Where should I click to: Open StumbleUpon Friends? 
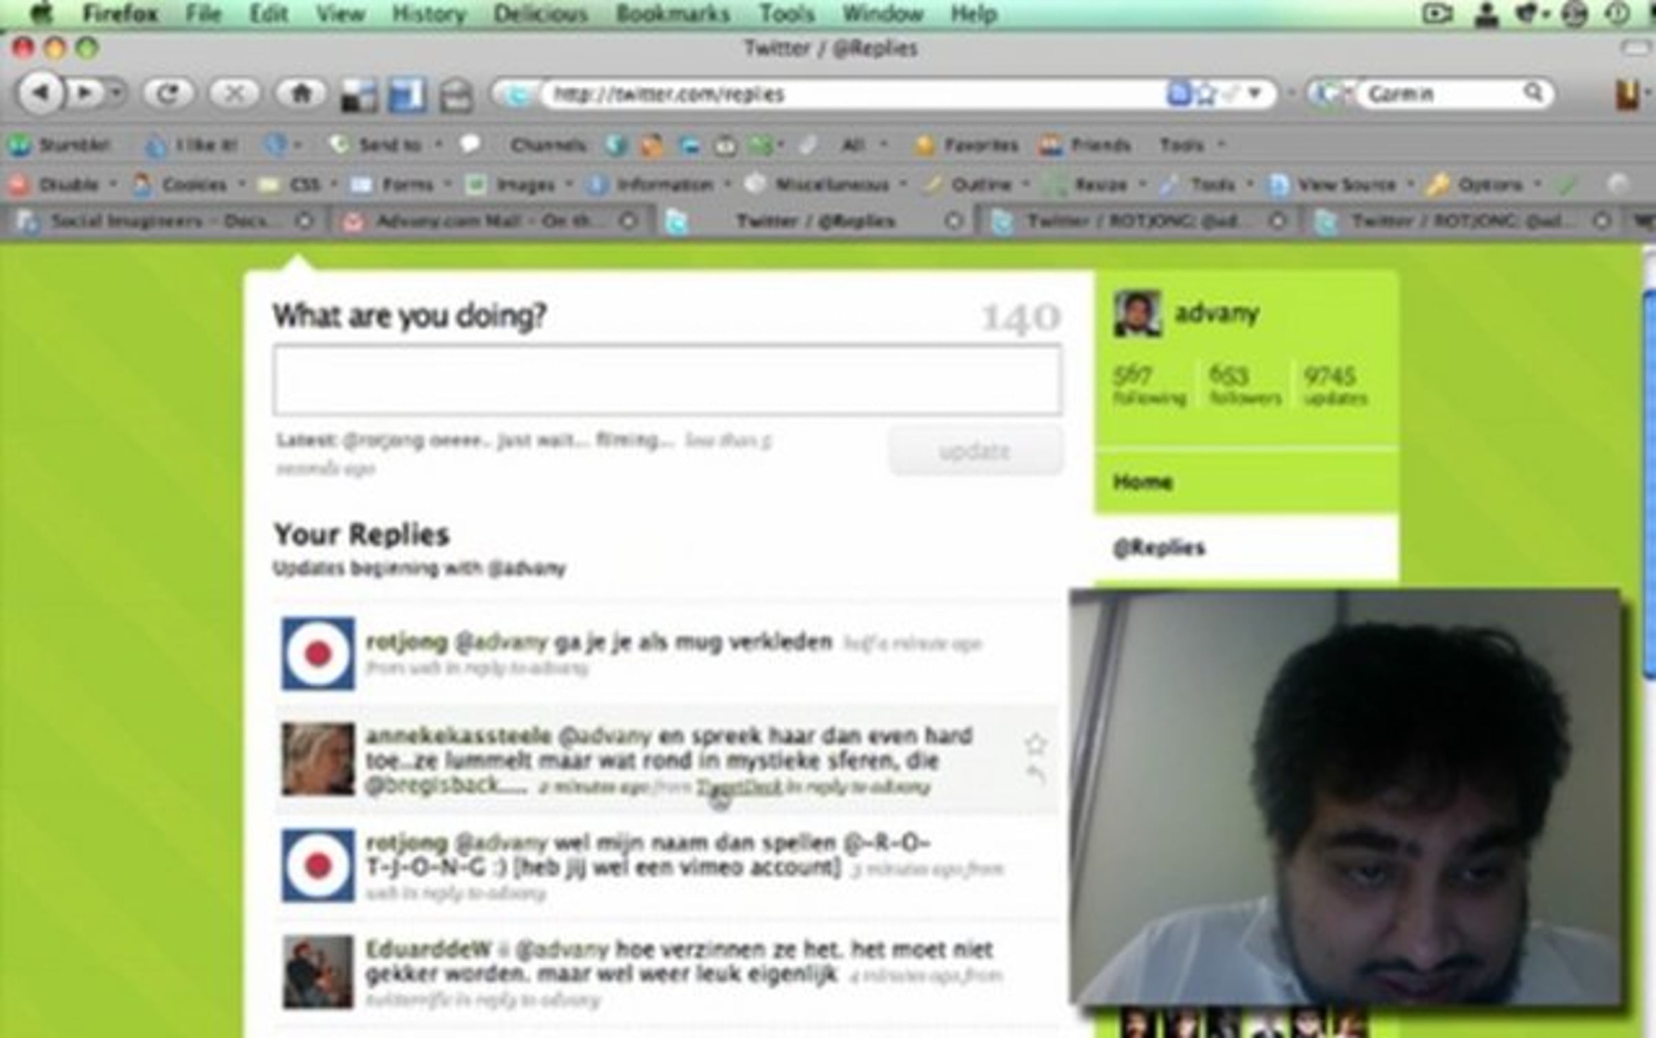click(1086, 145)
